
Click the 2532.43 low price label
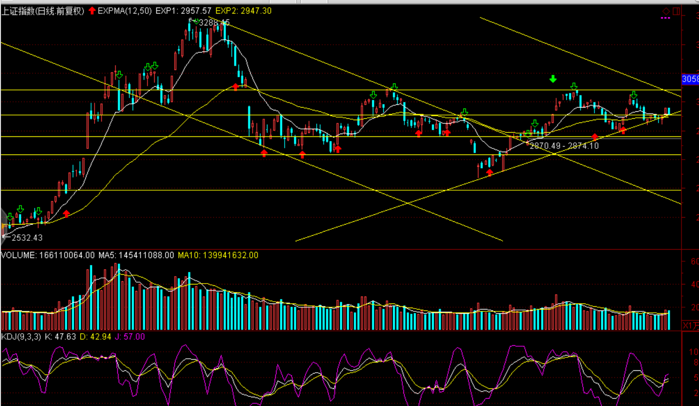[27, 238]
